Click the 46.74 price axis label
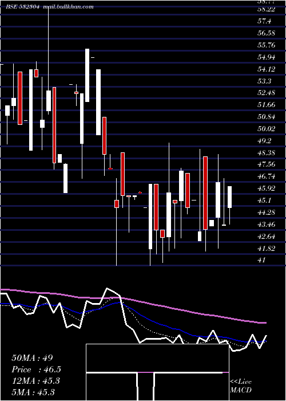The image size is (286, 401). 267,176
